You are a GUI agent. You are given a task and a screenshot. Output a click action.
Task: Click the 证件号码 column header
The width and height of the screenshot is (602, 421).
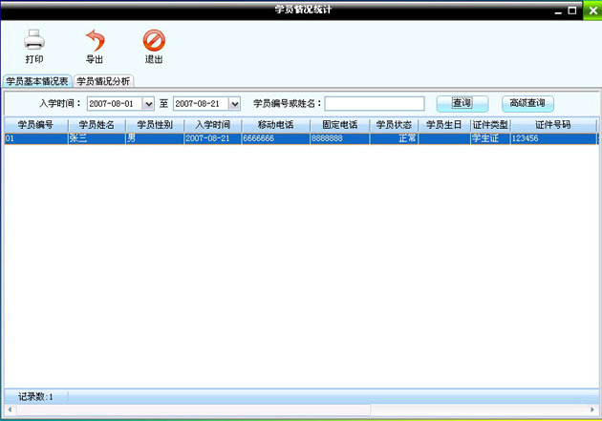click(552, 125)
